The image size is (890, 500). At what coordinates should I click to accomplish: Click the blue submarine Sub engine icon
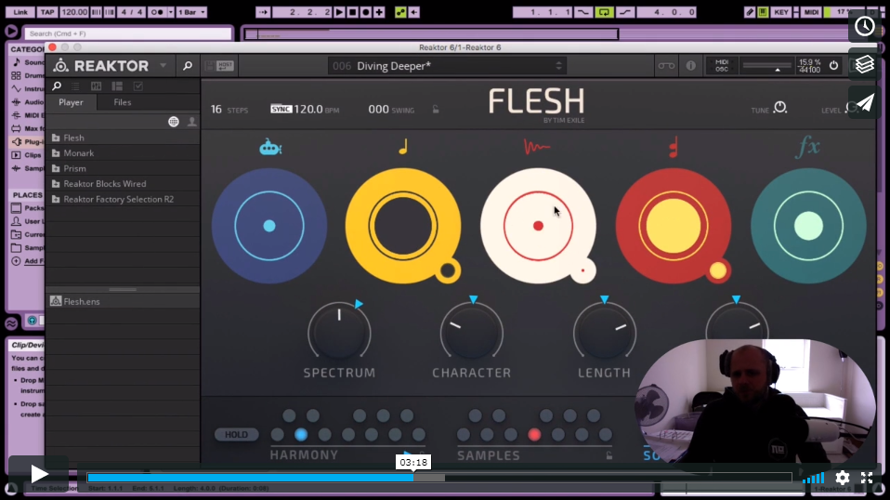coord(270,148)
